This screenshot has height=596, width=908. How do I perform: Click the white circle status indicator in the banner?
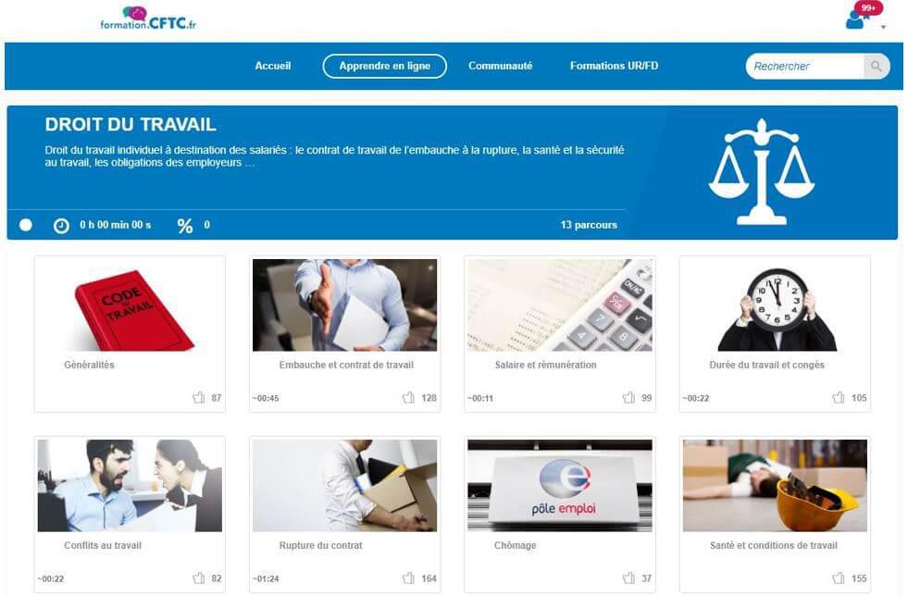pyautogui.click(x=26, y=225)
